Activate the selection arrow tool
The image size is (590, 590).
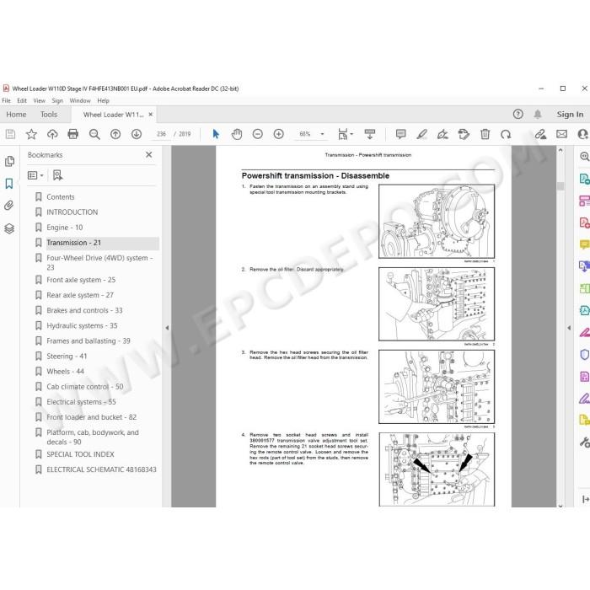(216, 134)
